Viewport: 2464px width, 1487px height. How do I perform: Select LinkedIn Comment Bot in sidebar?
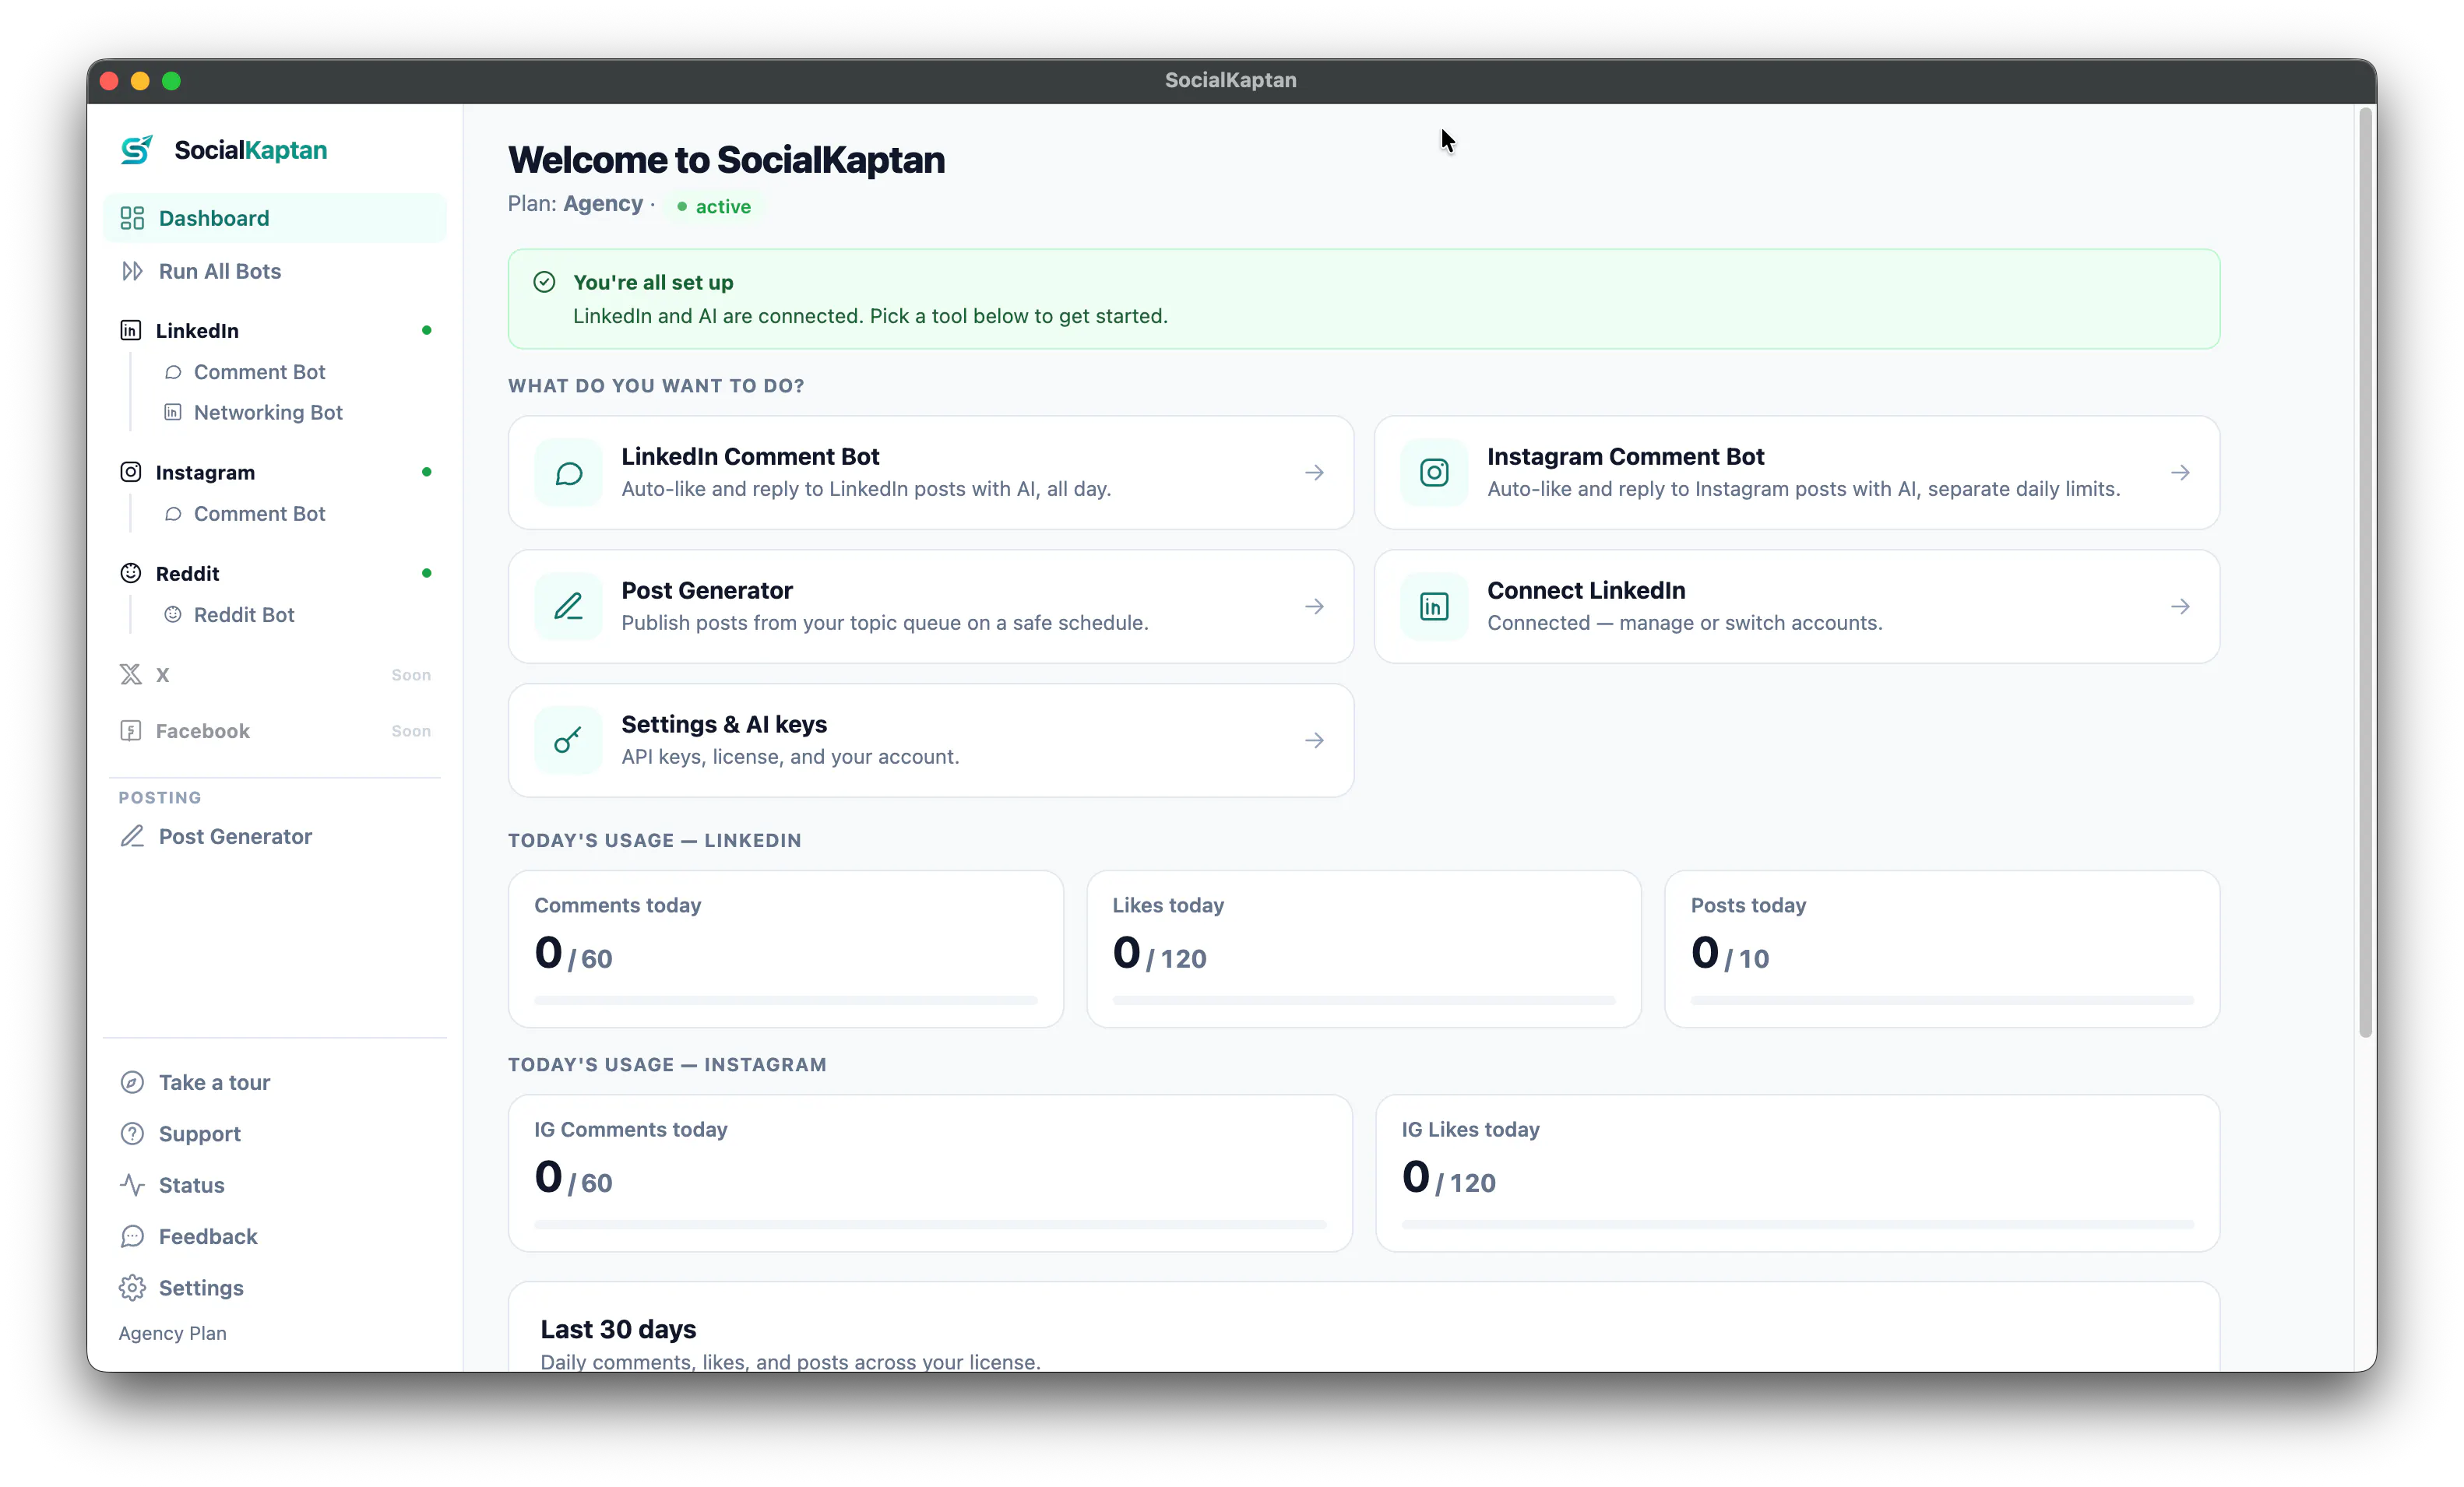[x=259, y=372]
